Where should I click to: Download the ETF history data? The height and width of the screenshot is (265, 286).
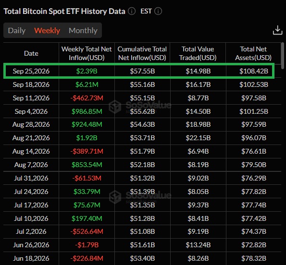(x=277, y=30)
